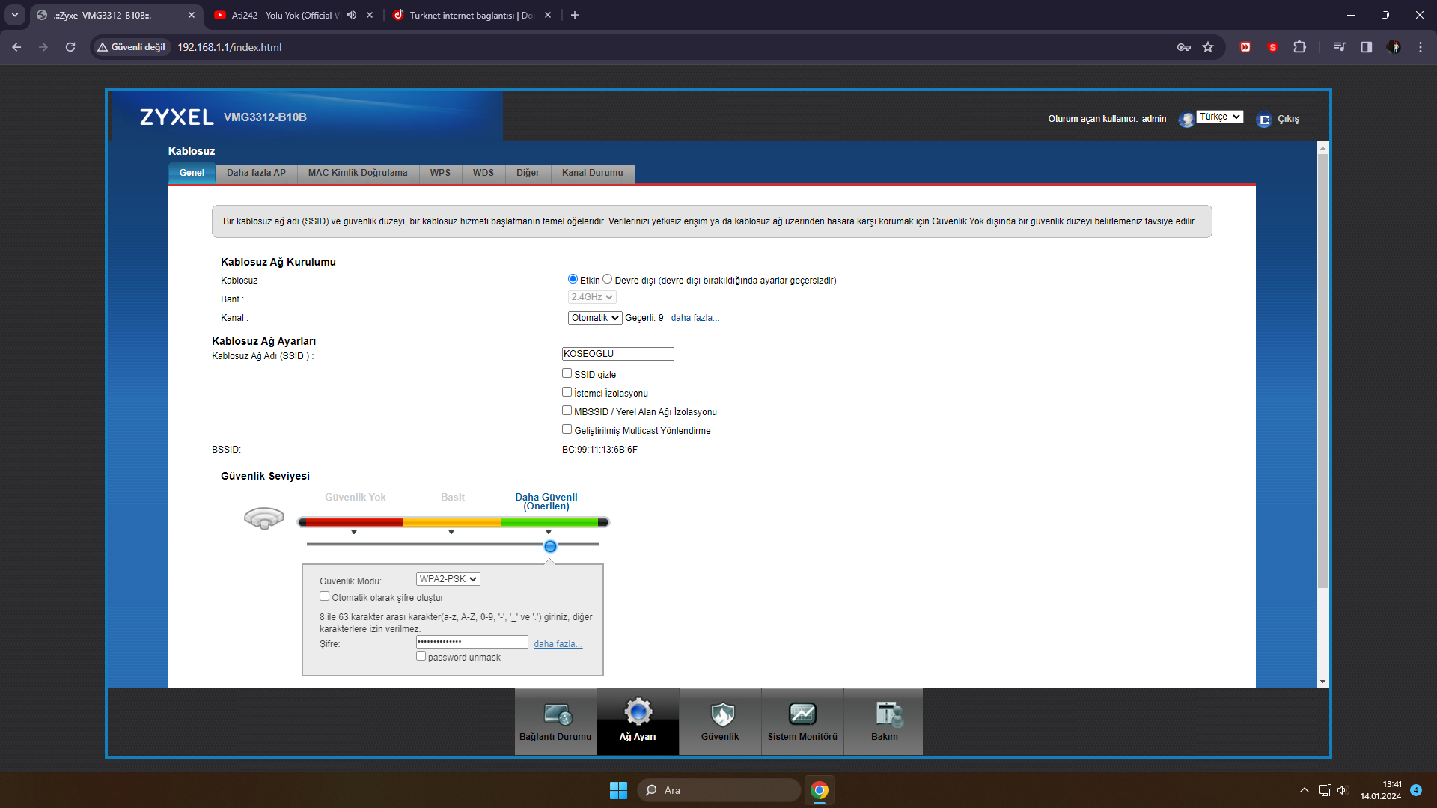
Task: Click the Çıkış logout icon
Action: (x=1264, y=120)
